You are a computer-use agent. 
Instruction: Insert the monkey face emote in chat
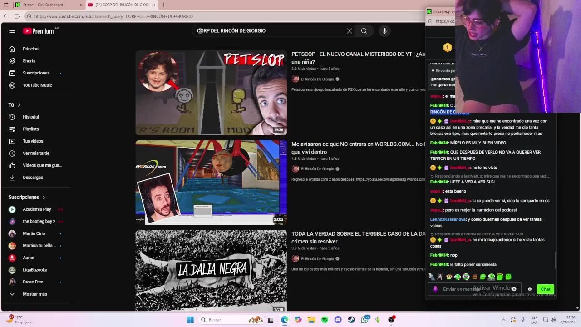click(449, 277)
